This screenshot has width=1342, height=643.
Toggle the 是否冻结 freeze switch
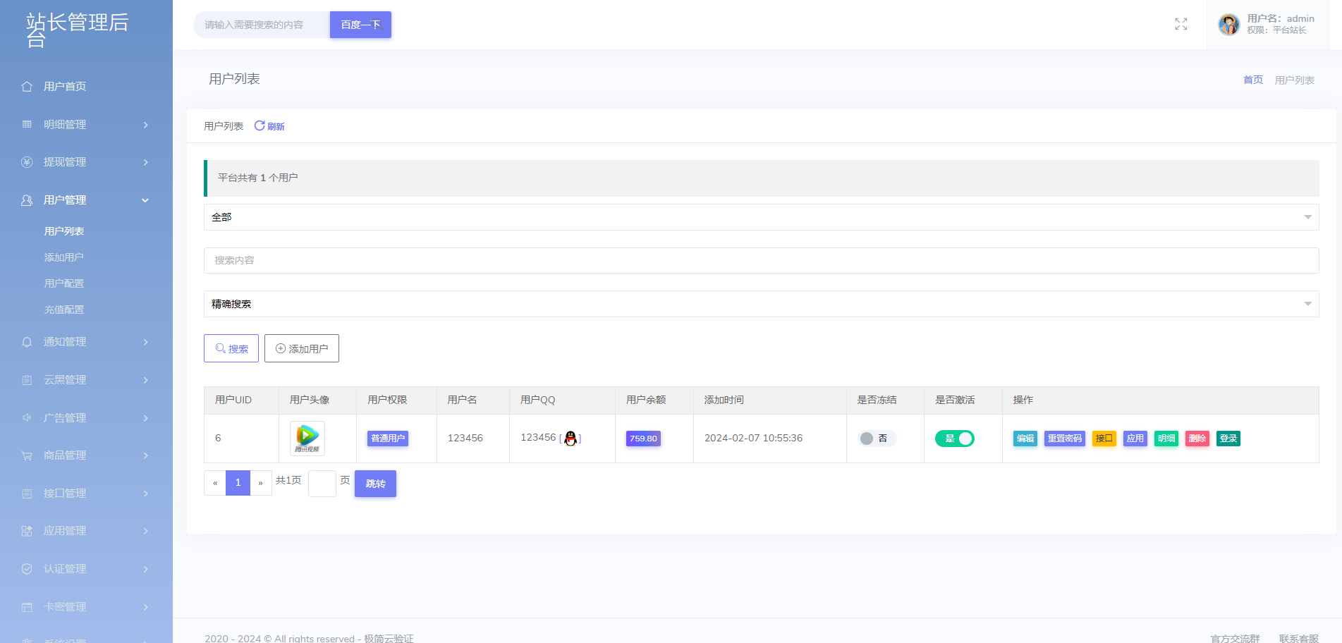click(877, 439)
